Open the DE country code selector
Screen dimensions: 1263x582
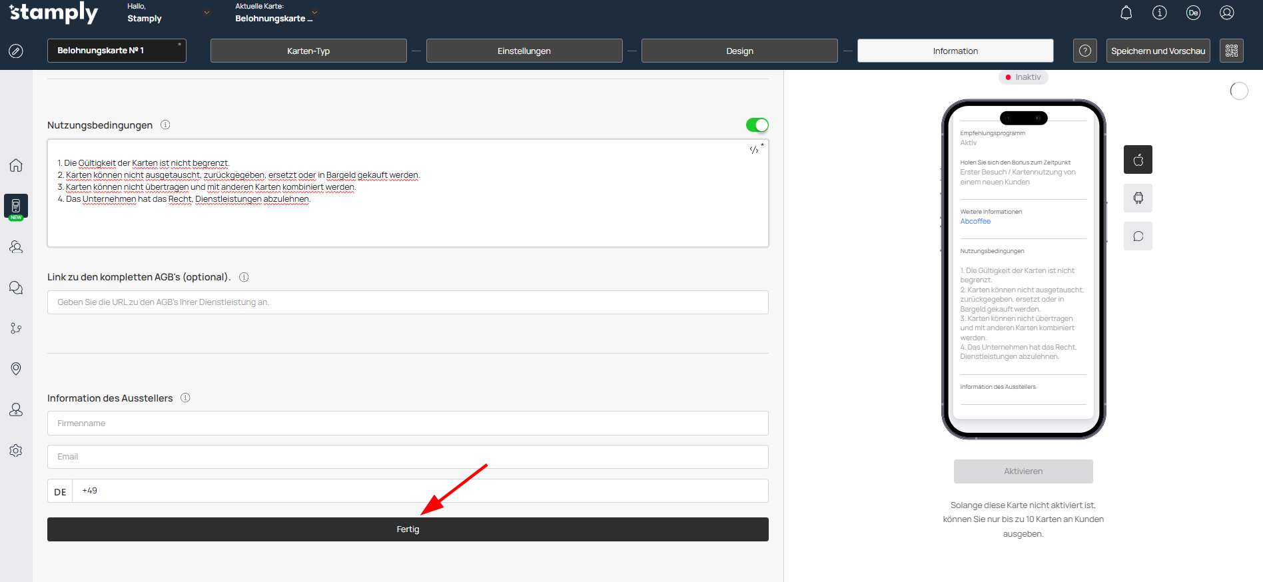[x=60, y=491]
